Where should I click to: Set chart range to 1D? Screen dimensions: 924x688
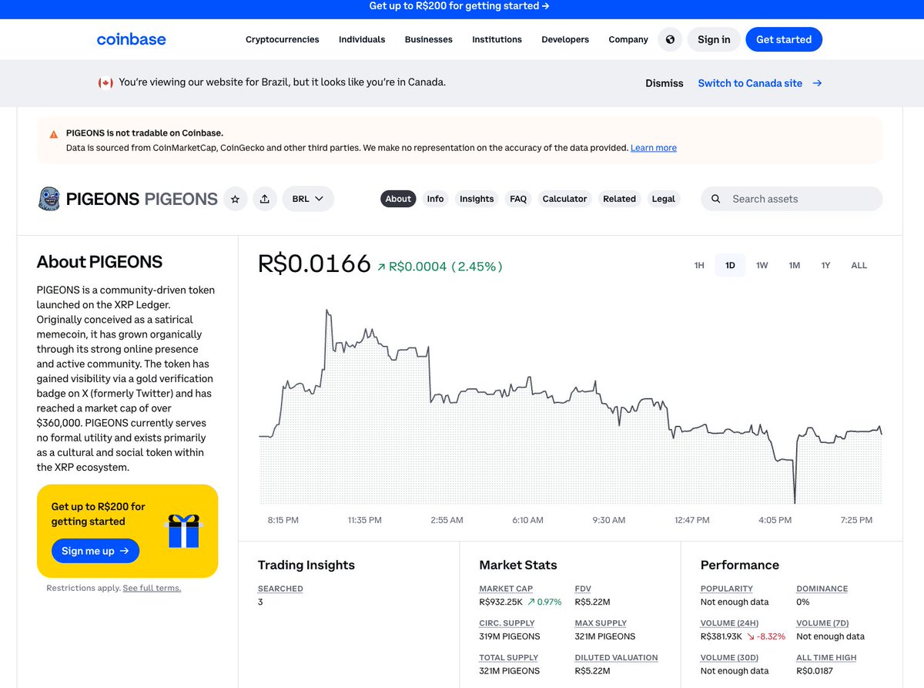point(730,265)
